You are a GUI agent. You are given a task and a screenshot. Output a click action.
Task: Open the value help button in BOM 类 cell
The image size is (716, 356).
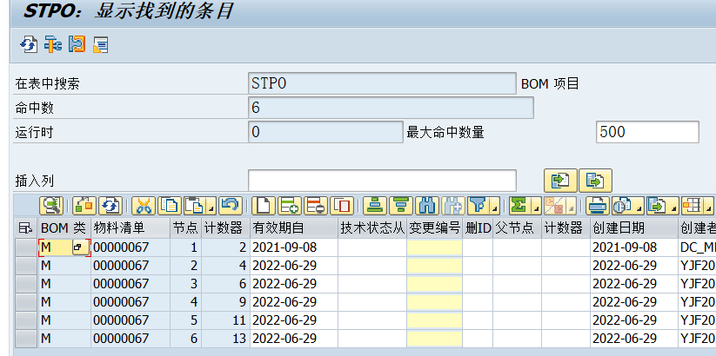coord(80,247)
